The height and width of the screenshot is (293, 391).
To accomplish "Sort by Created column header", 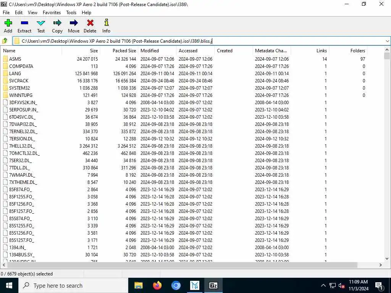I will (x=233, y=51).
